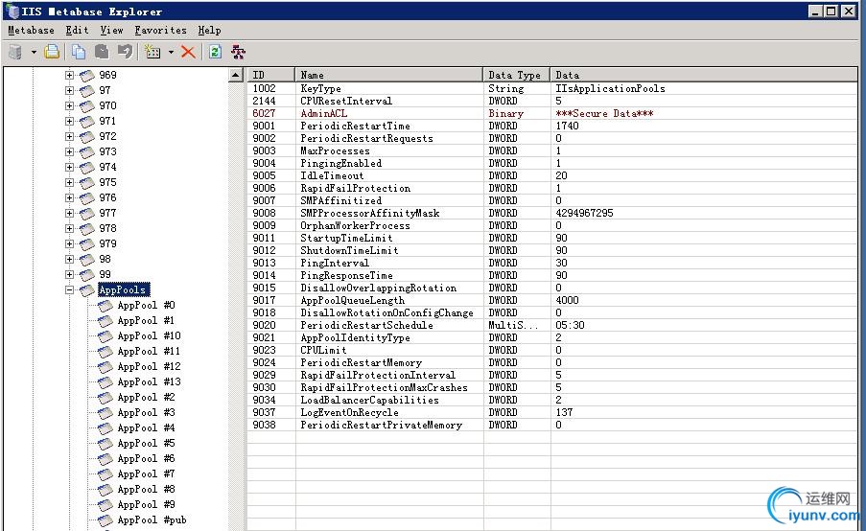866x531 pixels.
Task: Open the Favorites menu
Action: (161, 31)
